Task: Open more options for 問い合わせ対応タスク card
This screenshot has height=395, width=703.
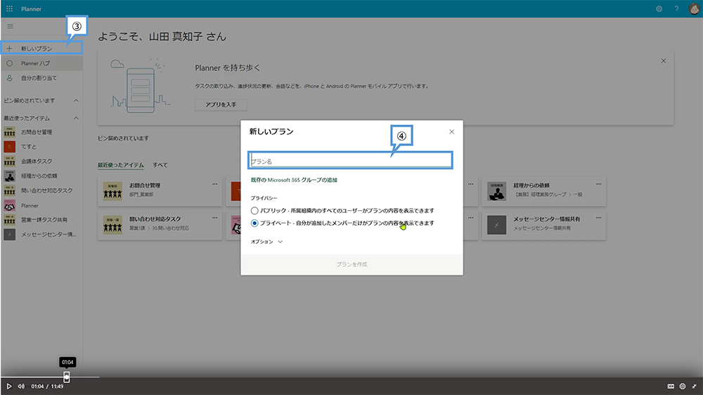Action: [214, 218]
